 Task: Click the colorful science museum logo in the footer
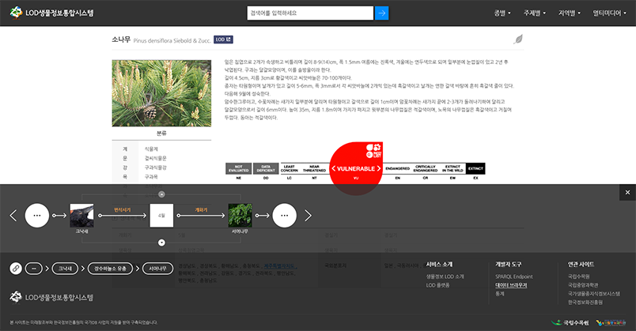pyautogui.click(x=611, y=322)
